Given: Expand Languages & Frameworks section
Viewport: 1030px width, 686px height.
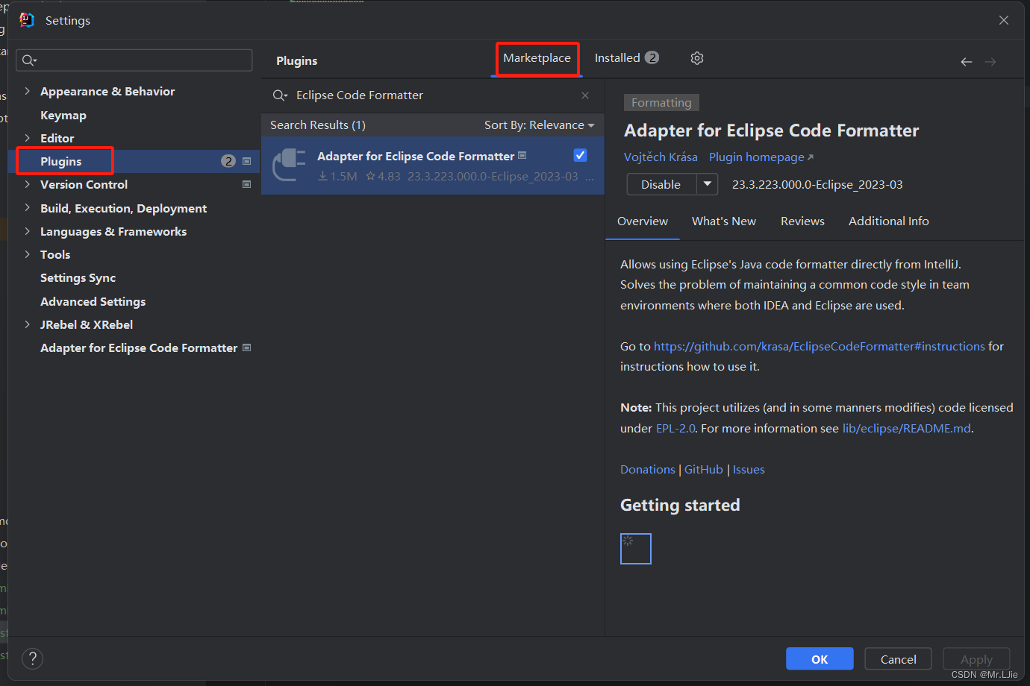Looking at the screenshot, I should (28, 231).
